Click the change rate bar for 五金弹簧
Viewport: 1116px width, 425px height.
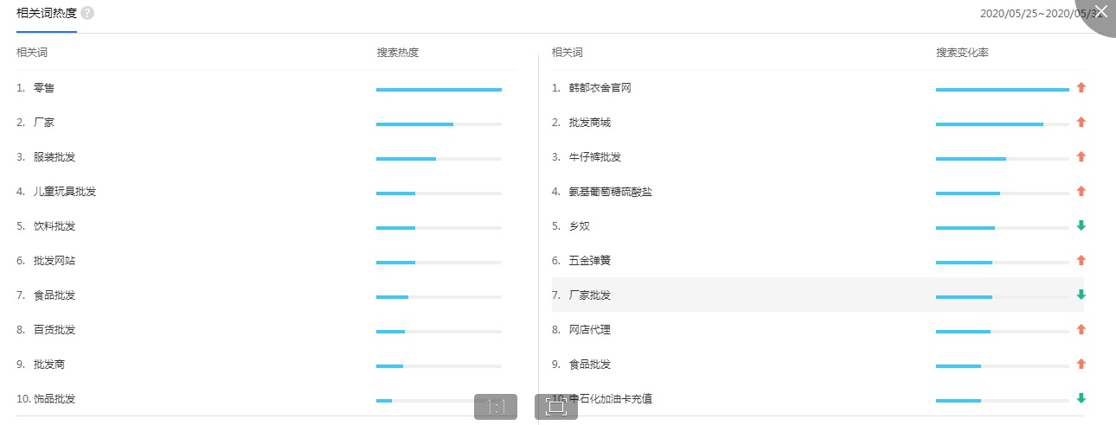point(1003,262)
